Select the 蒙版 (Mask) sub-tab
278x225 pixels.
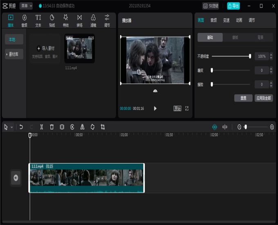235,38
